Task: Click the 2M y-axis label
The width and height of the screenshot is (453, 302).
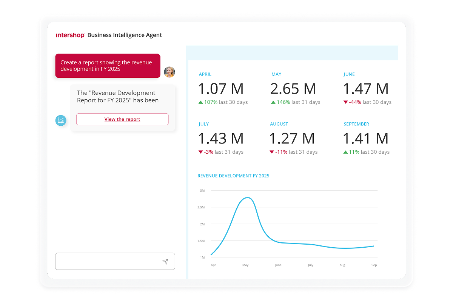Action: point(202,224)
